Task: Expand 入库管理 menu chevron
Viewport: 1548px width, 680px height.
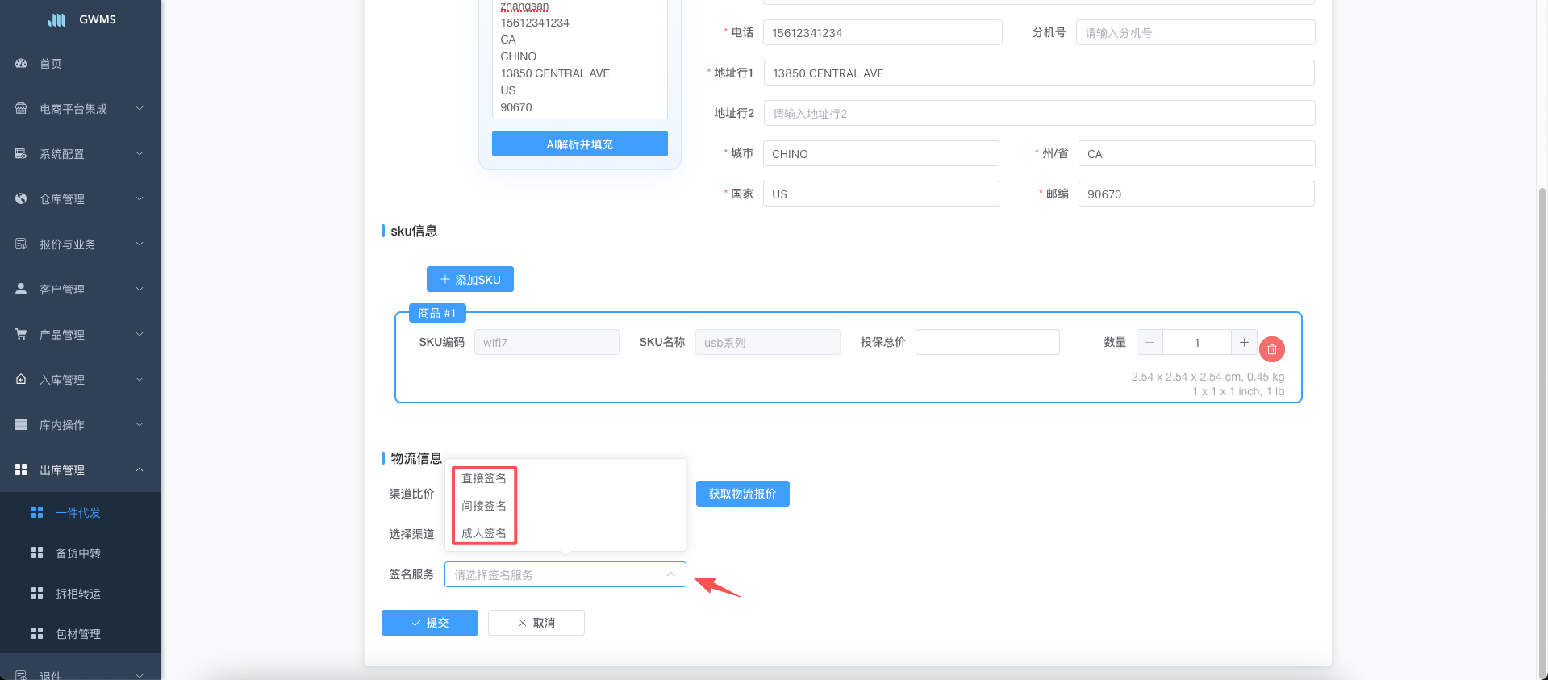Action: [140, 379]
